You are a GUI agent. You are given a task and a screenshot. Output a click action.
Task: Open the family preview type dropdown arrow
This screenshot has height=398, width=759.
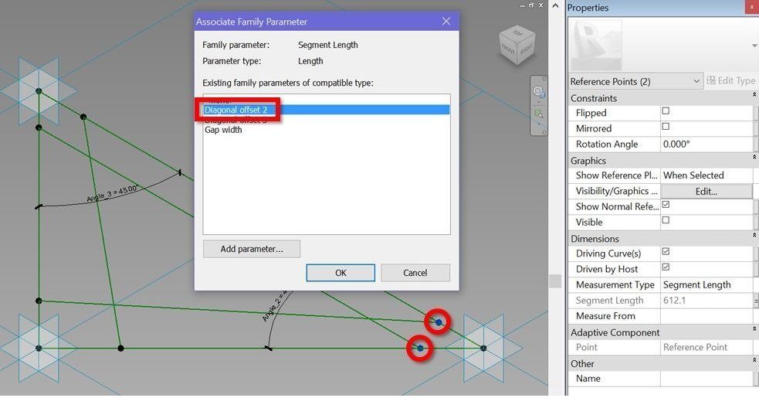pos(754,46)
